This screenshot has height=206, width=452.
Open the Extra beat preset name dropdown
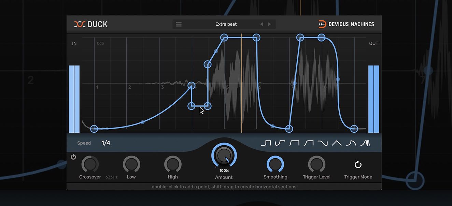coord(226,24)
